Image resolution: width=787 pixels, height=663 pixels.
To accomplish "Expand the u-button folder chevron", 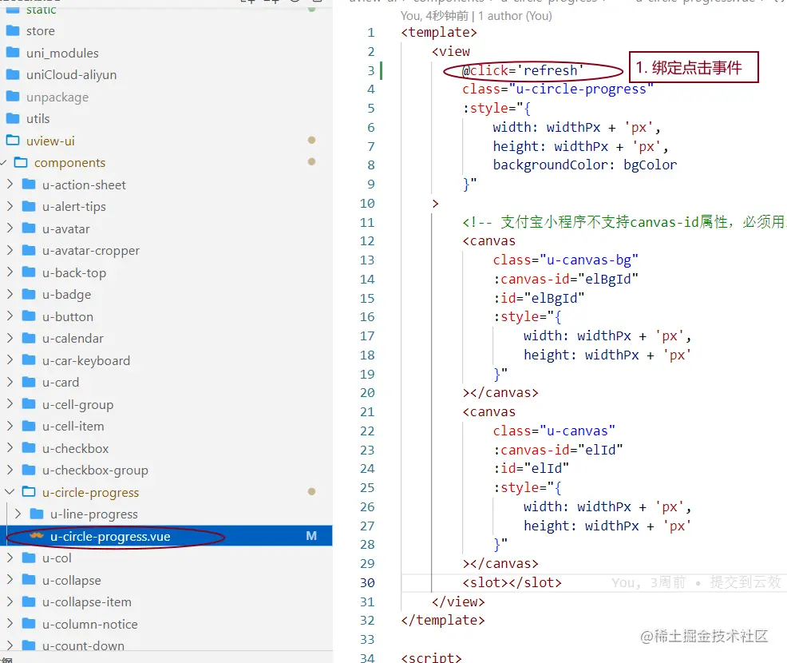I will tap(10, 316).
